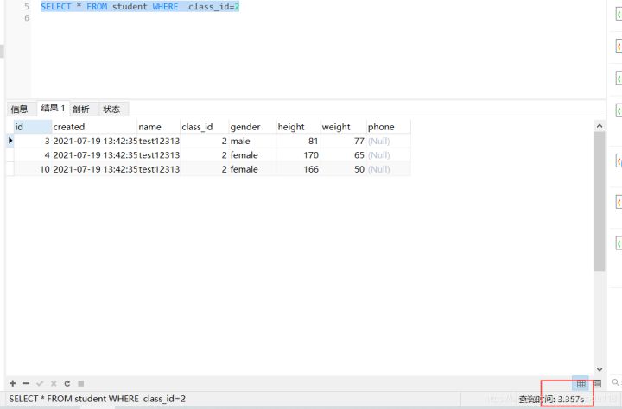Click scrollbar up arrow in results
This screenshot has width=622, height=409.
coord(600,126)
